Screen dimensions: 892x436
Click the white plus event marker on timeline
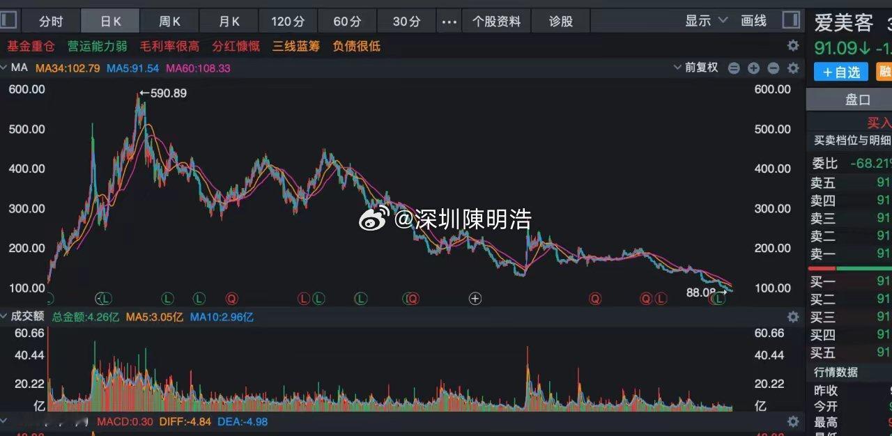point(475,299)
